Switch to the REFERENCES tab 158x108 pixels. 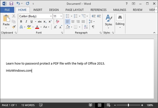pyautogui.click(x=99, y=10)
